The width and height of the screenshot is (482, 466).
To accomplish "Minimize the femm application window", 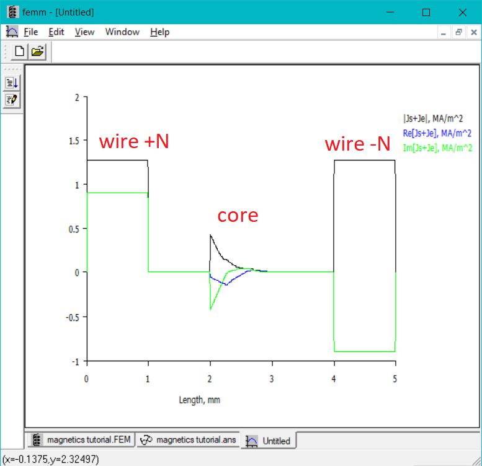I will (x=390, y=12).
